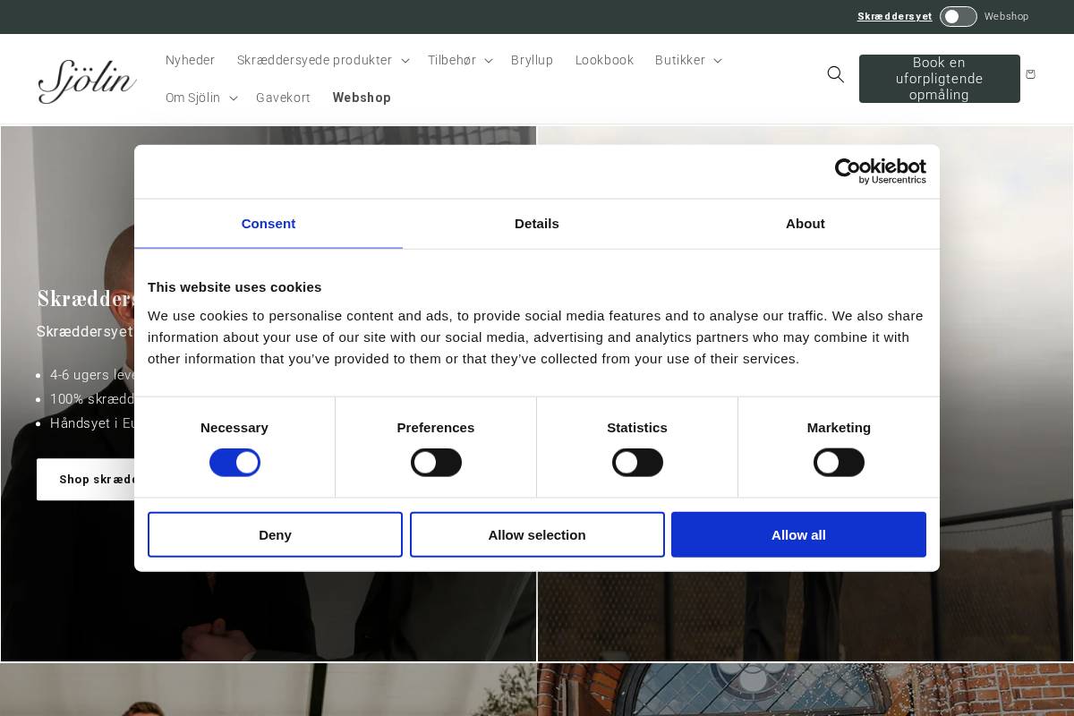Click the Webshop label in top bar
The image size is (1074, 716).
pos(1007,17)
